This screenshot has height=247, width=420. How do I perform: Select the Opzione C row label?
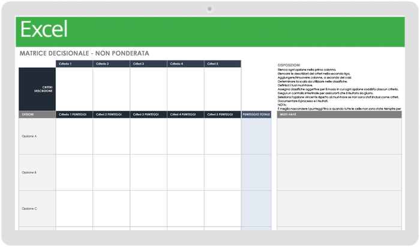click(37, 208)
